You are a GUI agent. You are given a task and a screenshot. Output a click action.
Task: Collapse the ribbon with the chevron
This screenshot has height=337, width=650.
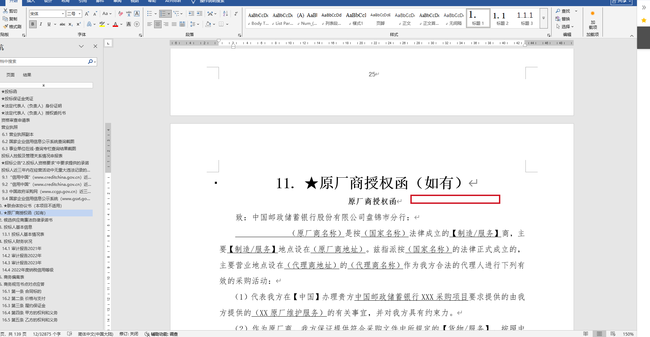(x=632, y=35)
